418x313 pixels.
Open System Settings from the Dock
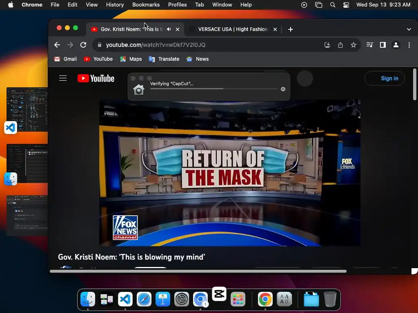(182, 299)
